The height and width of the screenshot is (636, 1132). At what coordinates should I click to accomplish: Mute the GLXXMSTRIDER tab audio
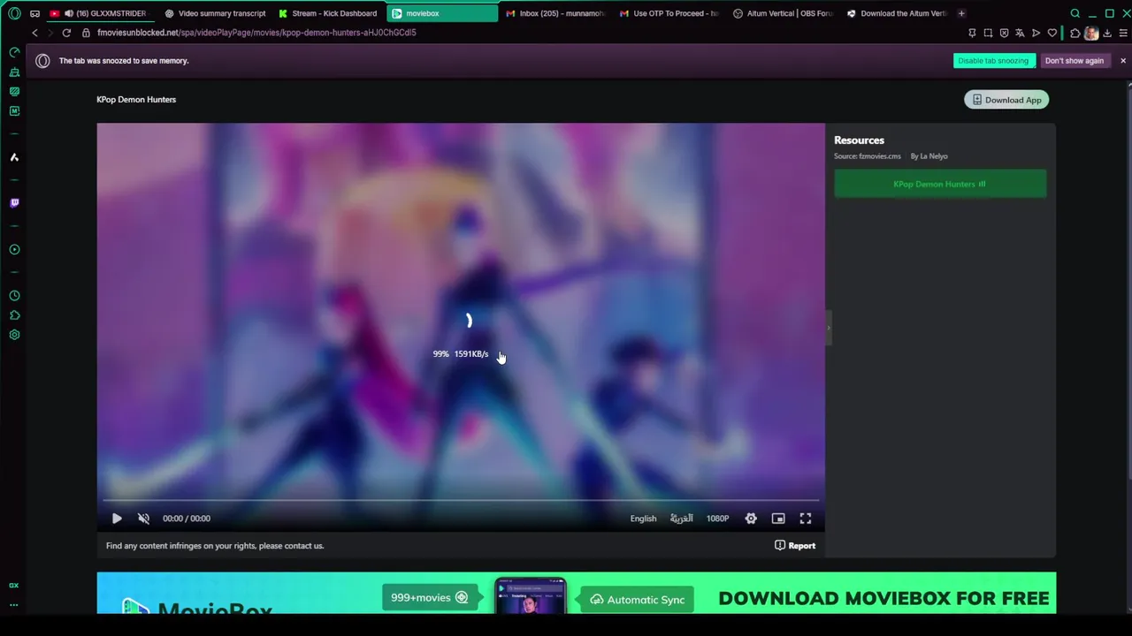coord(68,13)
